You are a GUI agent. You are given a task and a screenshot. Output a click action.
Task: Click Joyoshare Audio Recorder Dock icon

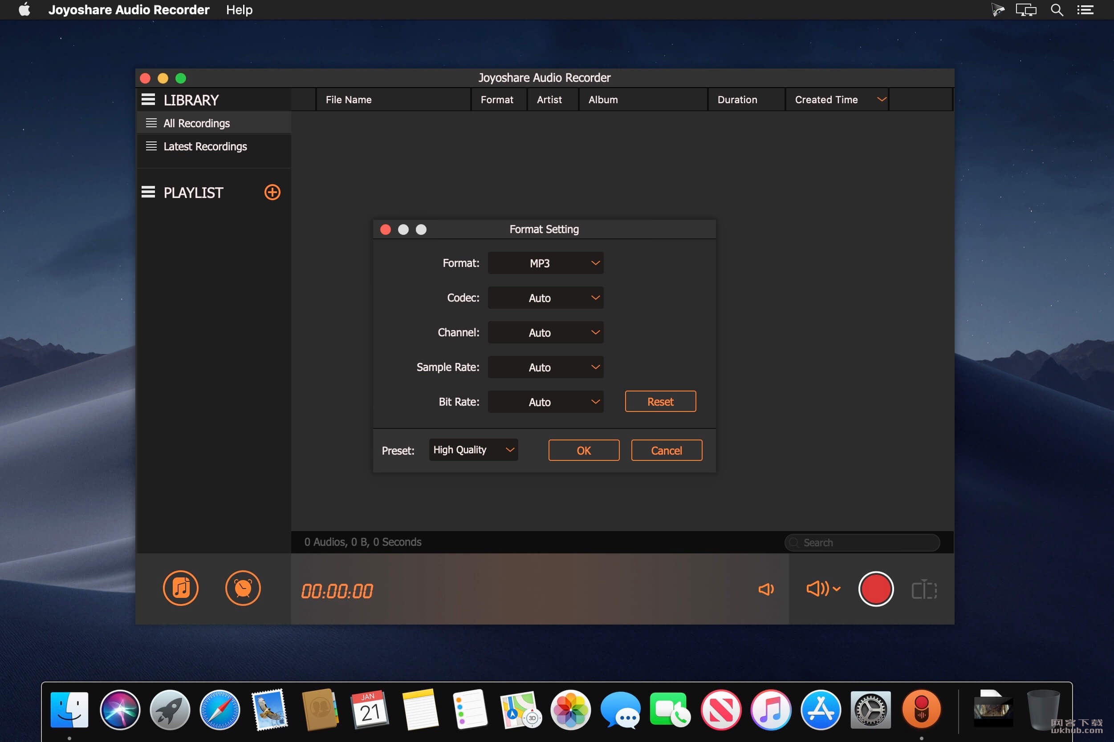click(921, 710)
